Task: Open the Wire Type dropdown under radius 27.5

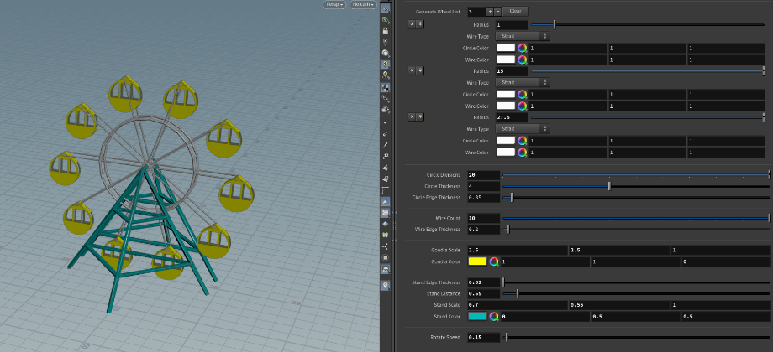Action: pos(522,128)
